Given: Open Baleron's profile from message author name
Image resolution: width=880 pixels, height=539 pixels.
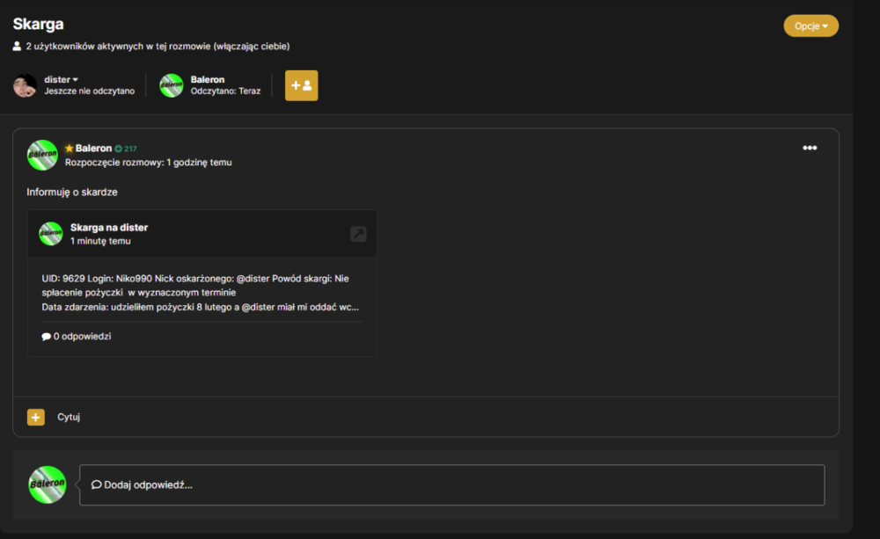Looking at the screenshot, I should point(93,148).
